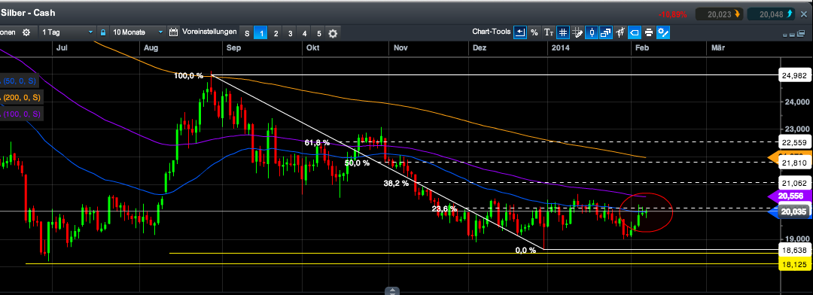Click the 23,6 % Fibonacci label
The height and width of the screenshot is (295, 813).
click(445, 209)
